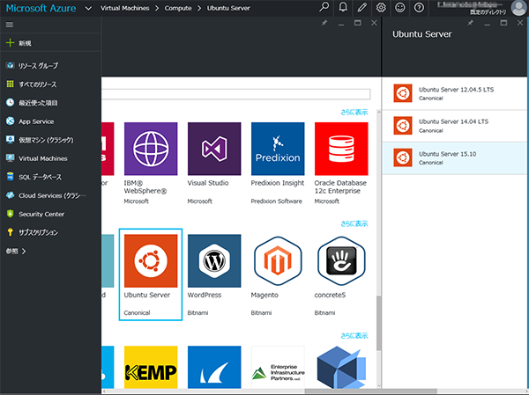Viewport: 529px width, 395px height.
Task: Click the green plus 新規 icon
Action: click(x=10, y=43)
